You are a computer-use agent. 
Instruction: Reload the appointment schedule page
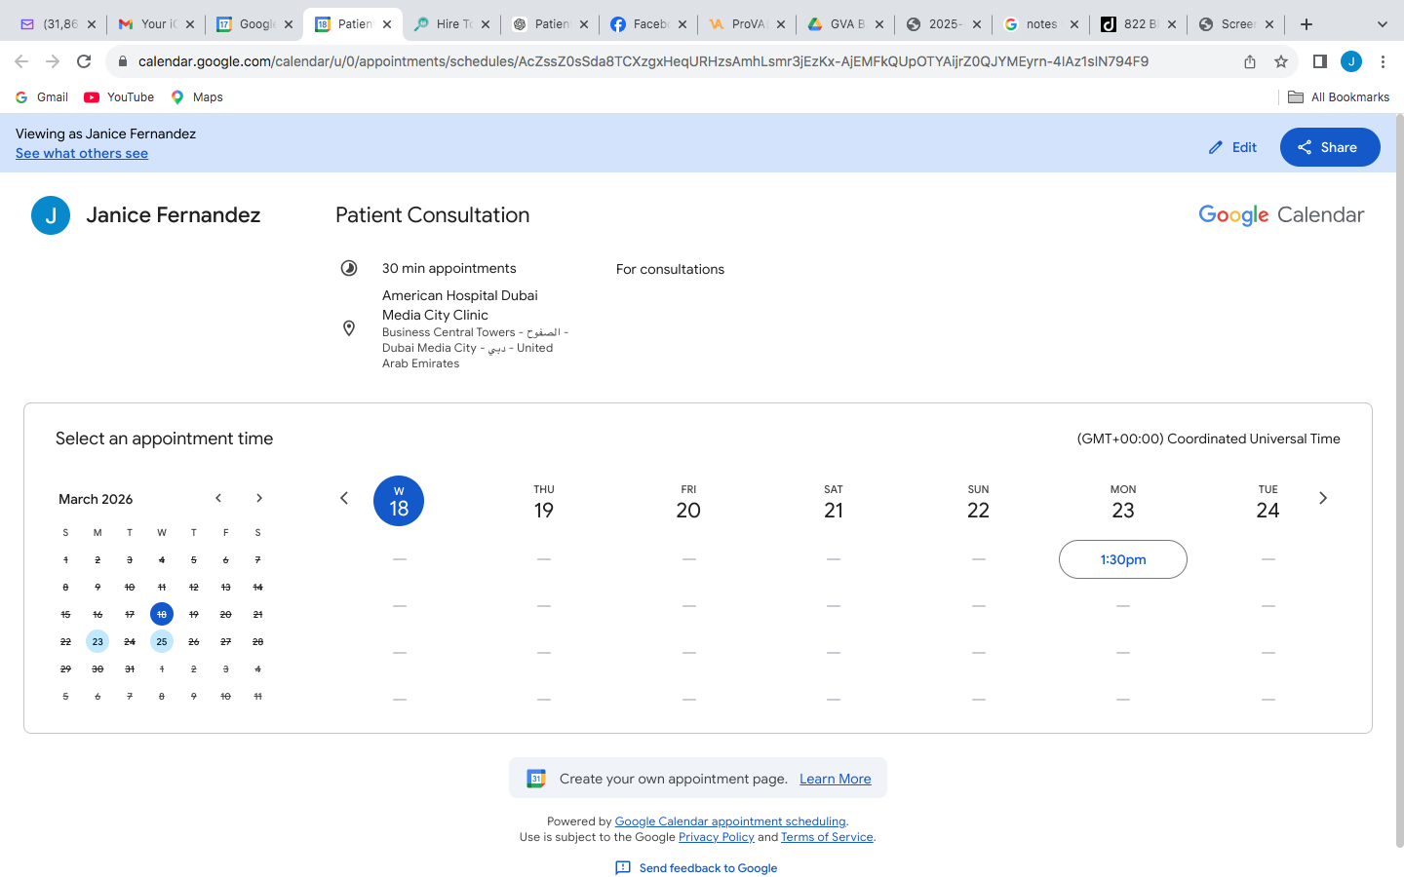click(84, 61)
